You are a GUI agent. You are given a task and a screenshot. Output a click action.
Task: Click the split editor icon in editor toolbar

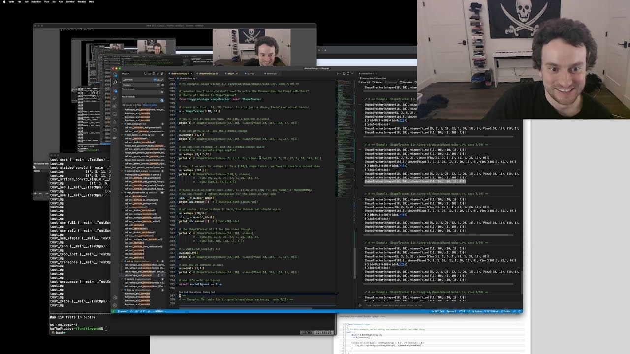[x=348, y=73]
